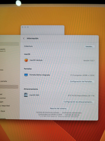This screenshot has width=105, height=141.
Task: Open the Contrato de licencia link
Action: [72, 114]
